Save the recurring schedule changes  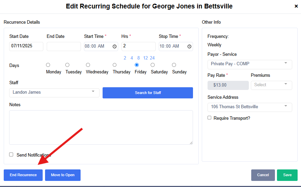tap(287, 175)
